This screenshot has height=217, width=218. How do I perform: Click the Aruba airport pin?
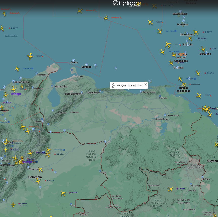(x=74, y=60)
